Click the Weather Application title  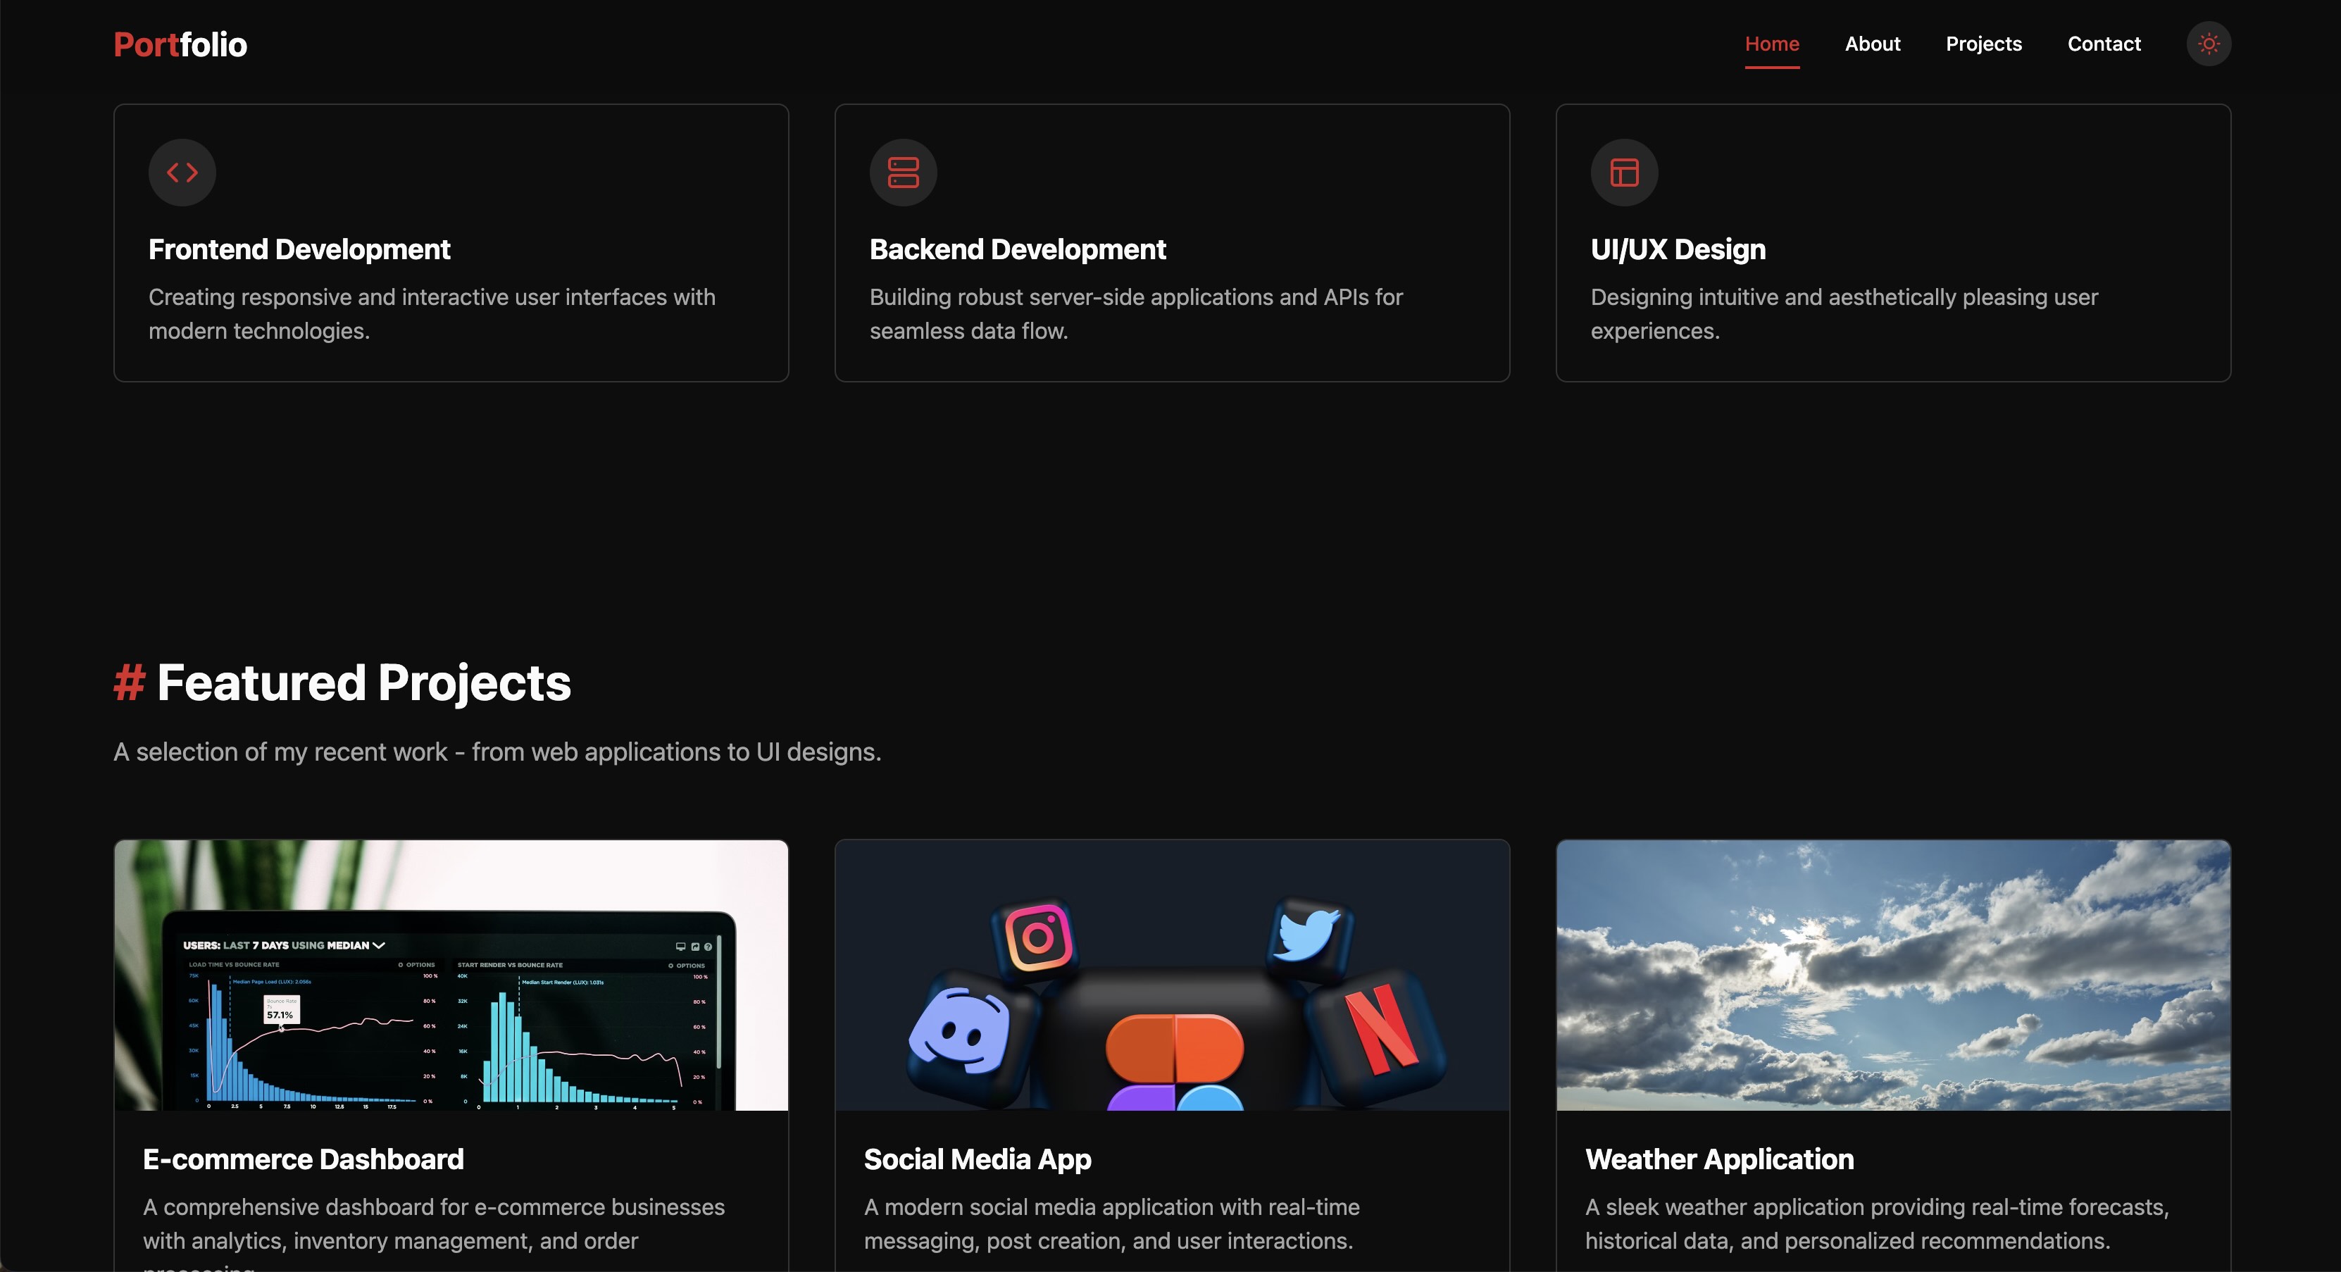pyautogui.click(x=1719, y=1159)
